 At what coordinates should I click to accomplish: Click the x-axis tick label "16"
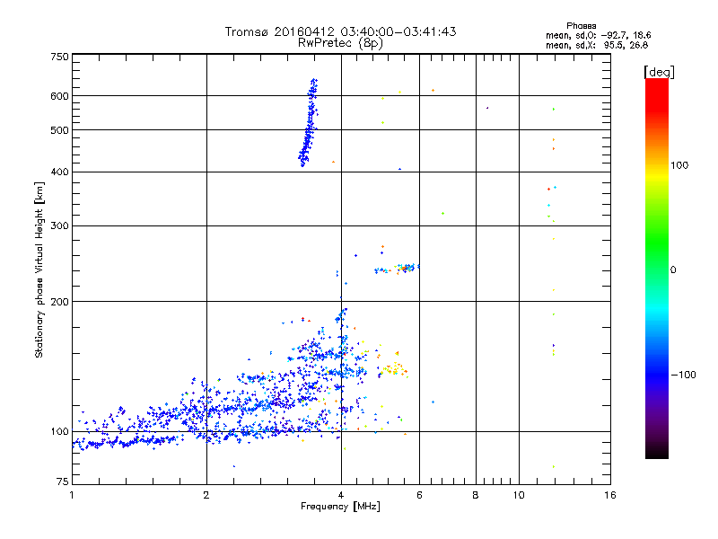click(610, 495)
